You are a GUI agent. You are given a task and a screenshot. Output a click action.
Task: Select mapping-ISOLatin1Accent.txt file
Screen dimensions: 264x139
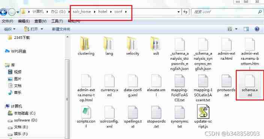tap(203, 88)
